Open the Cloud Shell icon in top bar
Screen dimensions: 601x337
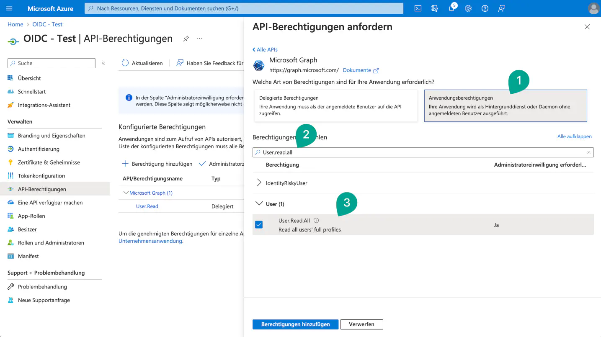point(418,8)
